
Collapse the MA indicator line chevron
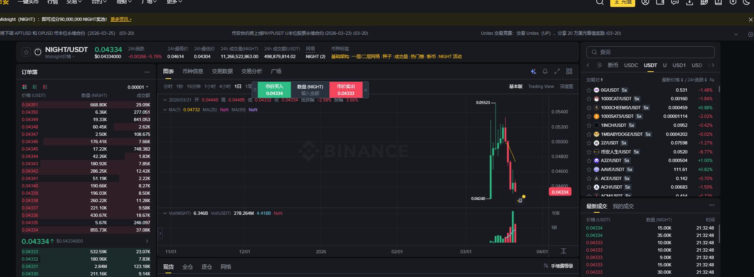165,110
